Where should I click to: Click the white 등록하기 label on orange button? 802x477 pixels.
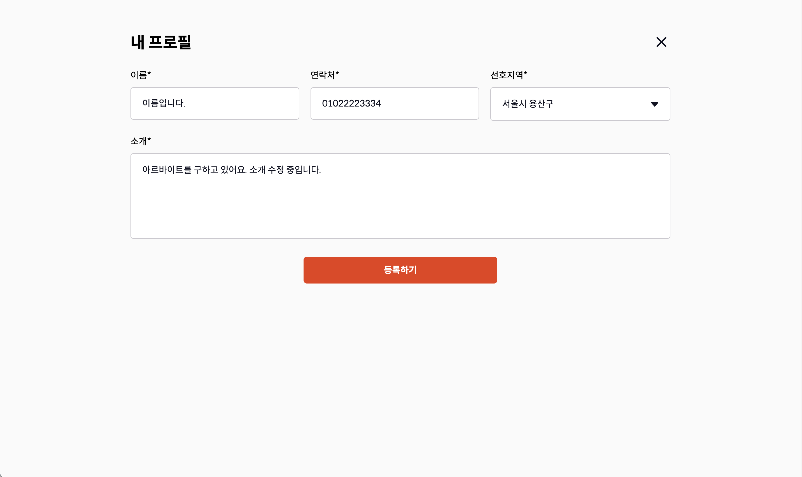[x=400, y=270]
